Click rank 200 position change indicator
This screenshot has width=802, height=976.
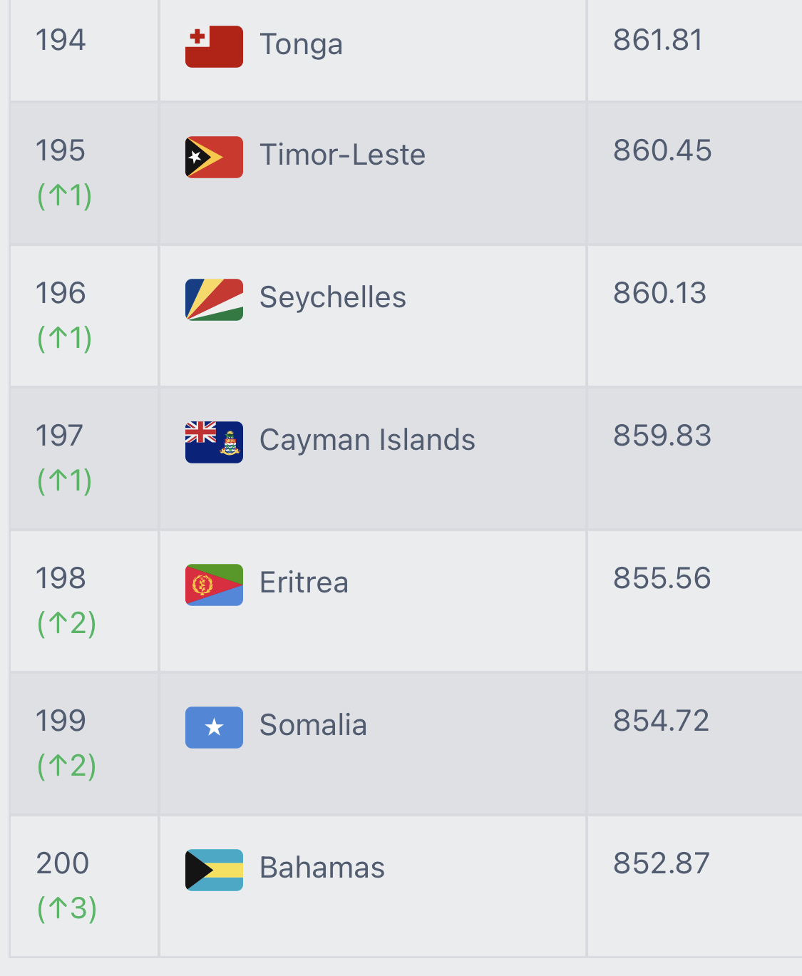pyautogui.click(x=66, y=908)
